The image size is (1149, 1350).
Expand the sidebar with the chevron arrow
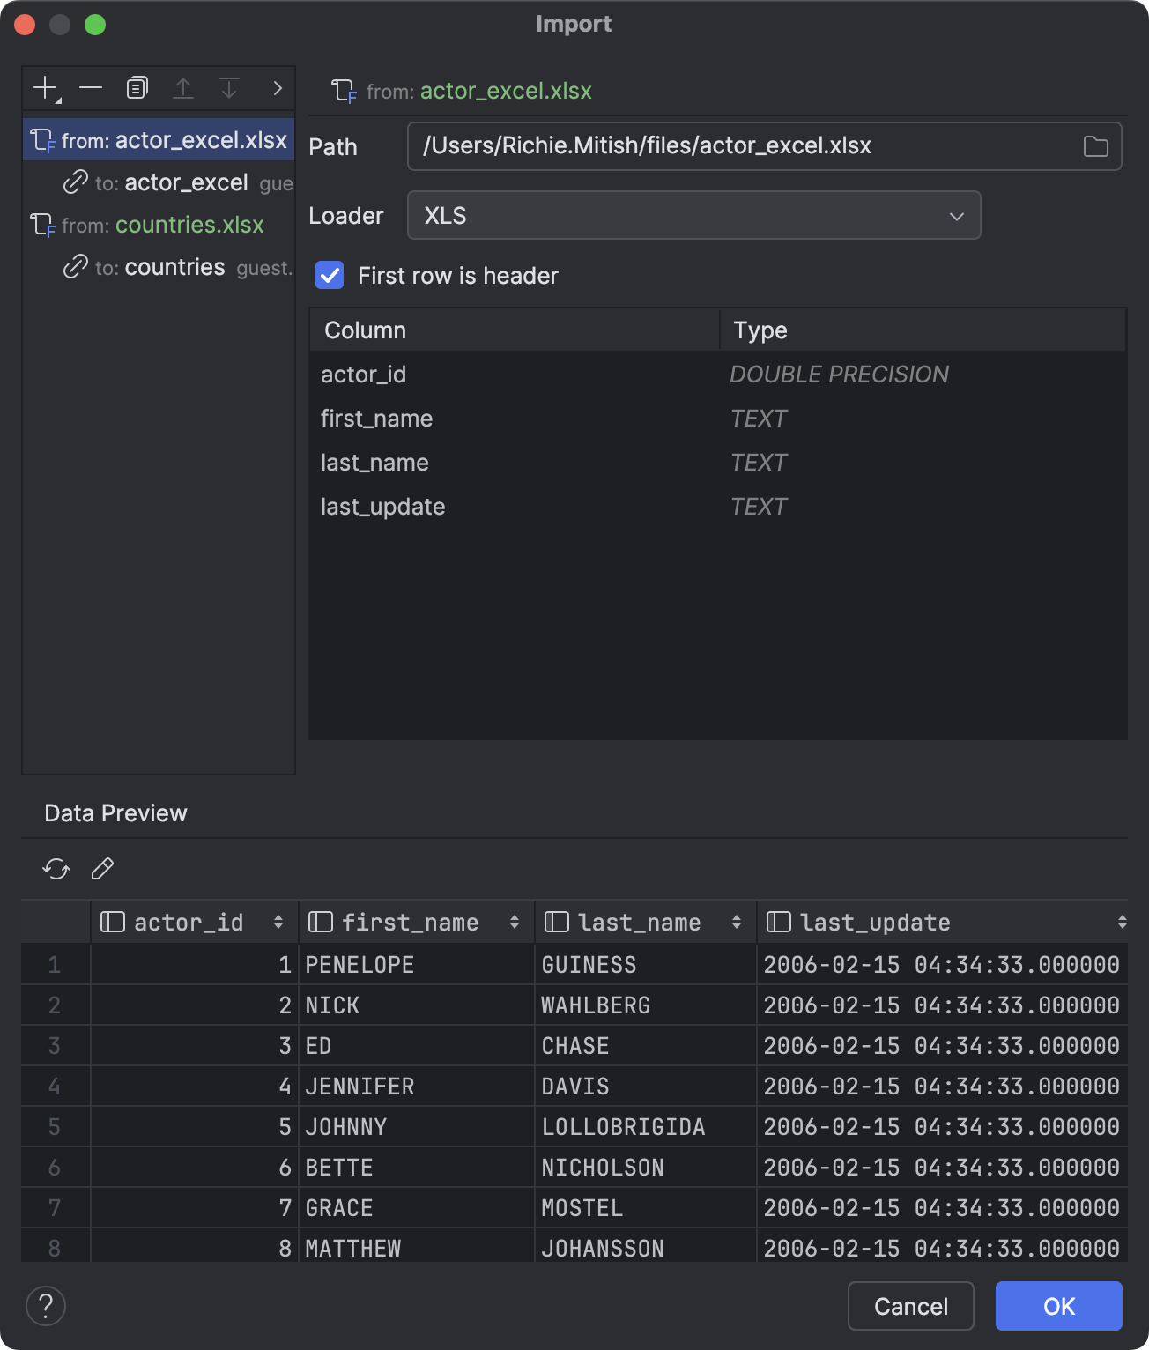coord(277,87)
